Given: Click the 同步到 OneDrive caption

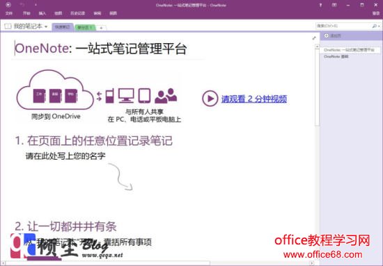Looking at the screenshot, I should pos(56,117).
